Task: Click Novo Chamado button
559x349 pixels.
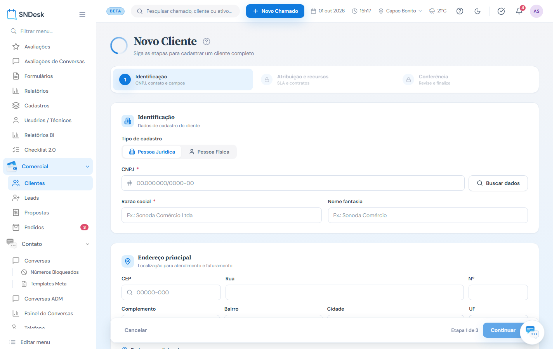Action: pyautogui.click(x=275, y=11)
